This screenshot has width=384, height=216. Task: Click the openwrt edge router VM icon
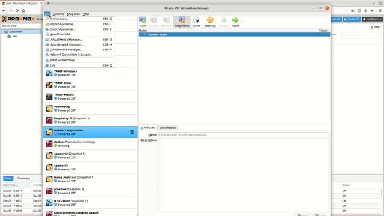point(49,132)
